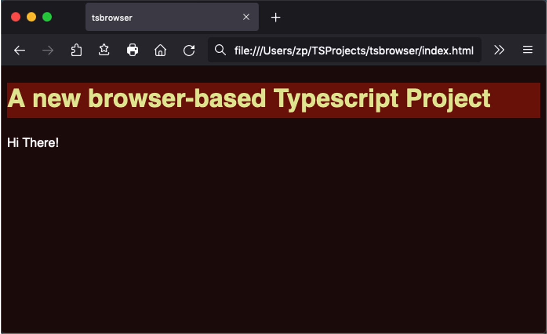Open a new tab with the plus
The width and height of the screenshot is (547, 334).
pos(276,17)
